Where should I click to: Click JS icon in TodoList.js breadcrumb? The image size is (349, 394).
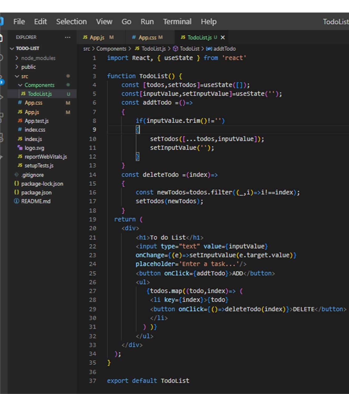tap(137, 49)
